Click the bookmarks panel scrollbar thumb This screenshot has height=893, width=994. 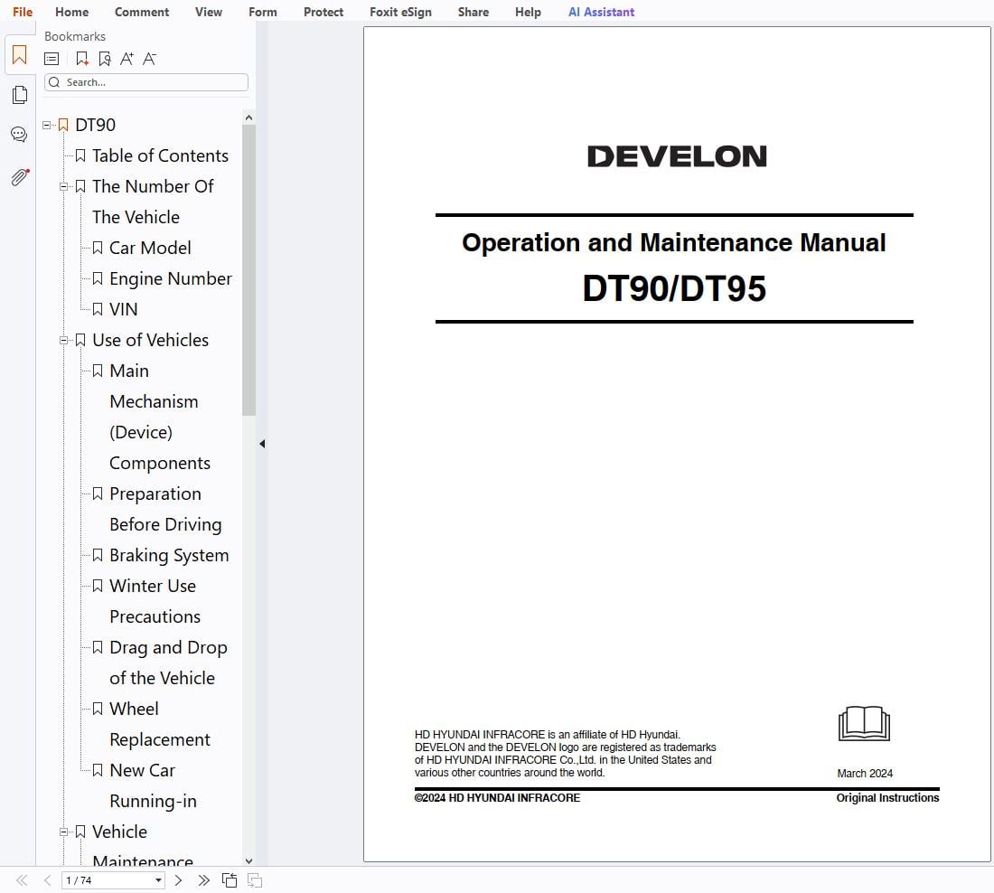pyautogui.click(x=248, y=270)
